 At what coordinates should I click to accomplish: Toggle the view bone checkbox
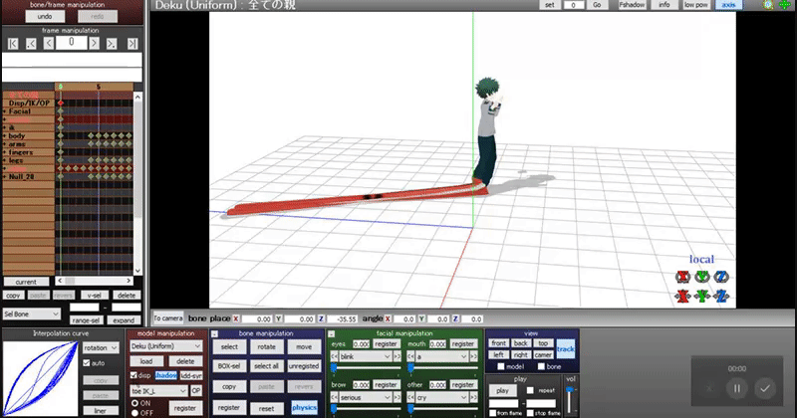(541, 366)
